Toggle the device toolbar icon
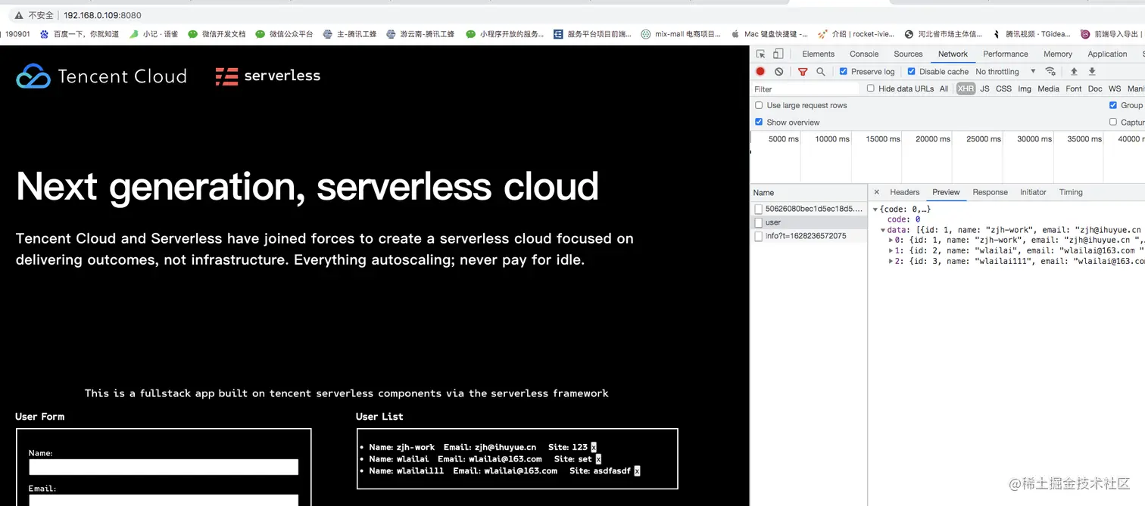The width and height of the screenshot is (1145, 506). point(778,54)
